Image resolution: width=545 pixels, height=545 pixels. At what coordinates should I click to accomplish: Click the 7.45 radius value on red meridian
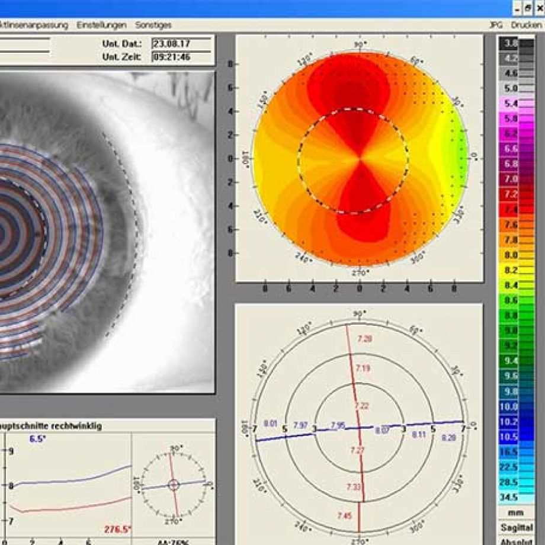(344, 516)
